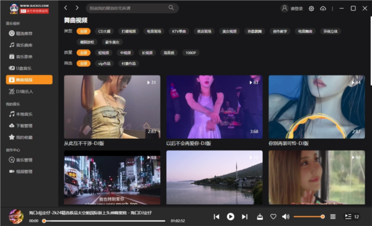The image size is (372, 226).
Task: Mute audio with the speaker icon
Action: click(x=286, y=217)
